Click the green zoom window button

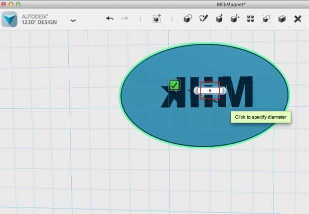18,4
